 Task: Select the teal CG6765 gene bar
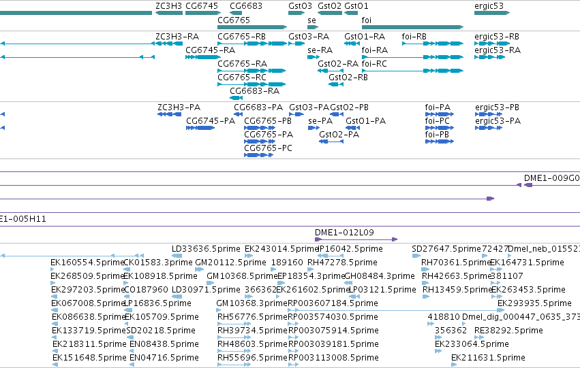tap(252, 27)
